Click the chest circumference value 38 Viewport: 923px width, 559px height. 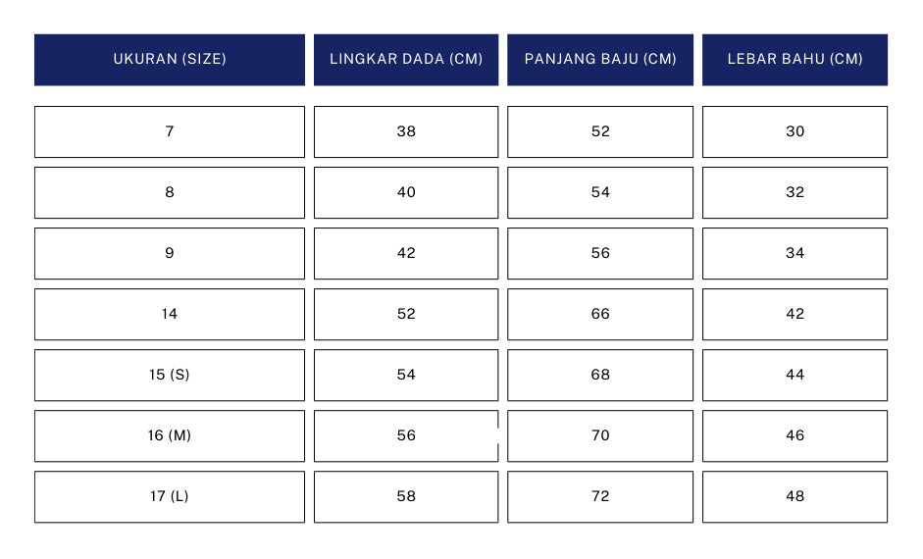pyautogui.click(x=406, y=131)
